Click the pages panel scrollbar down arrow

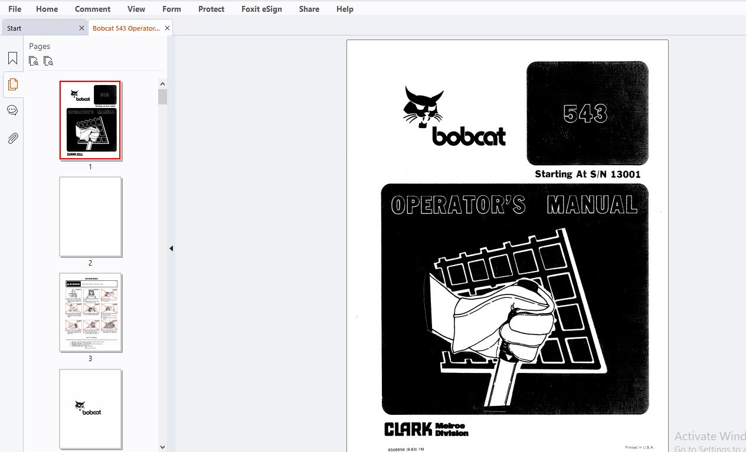click(162, 447)
